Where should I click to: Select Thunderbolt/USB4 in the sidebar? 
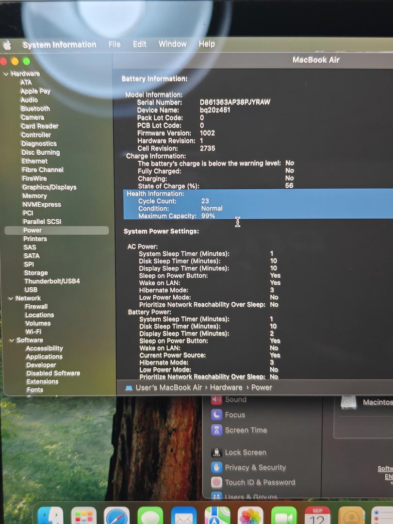(52, 281)
